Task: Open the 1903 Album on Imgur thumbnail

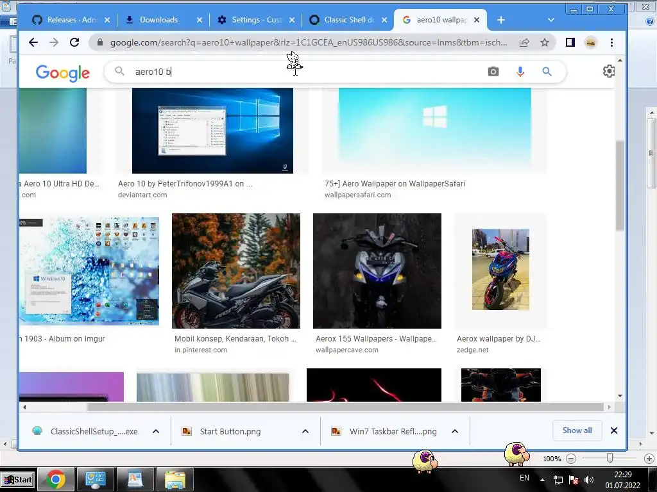Action: coord(89,271)
